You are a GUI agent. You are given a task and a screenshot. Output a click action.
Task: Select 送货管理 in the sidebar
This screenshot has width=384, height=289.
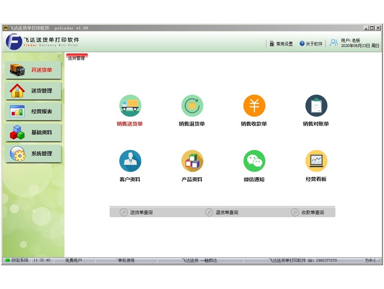tap(33, 91)
